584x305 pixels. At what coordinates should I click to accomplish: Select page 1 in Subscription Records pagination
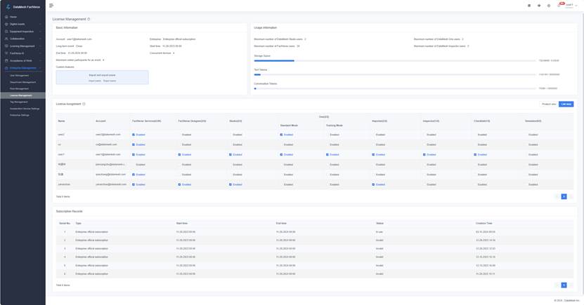point(564,285)
